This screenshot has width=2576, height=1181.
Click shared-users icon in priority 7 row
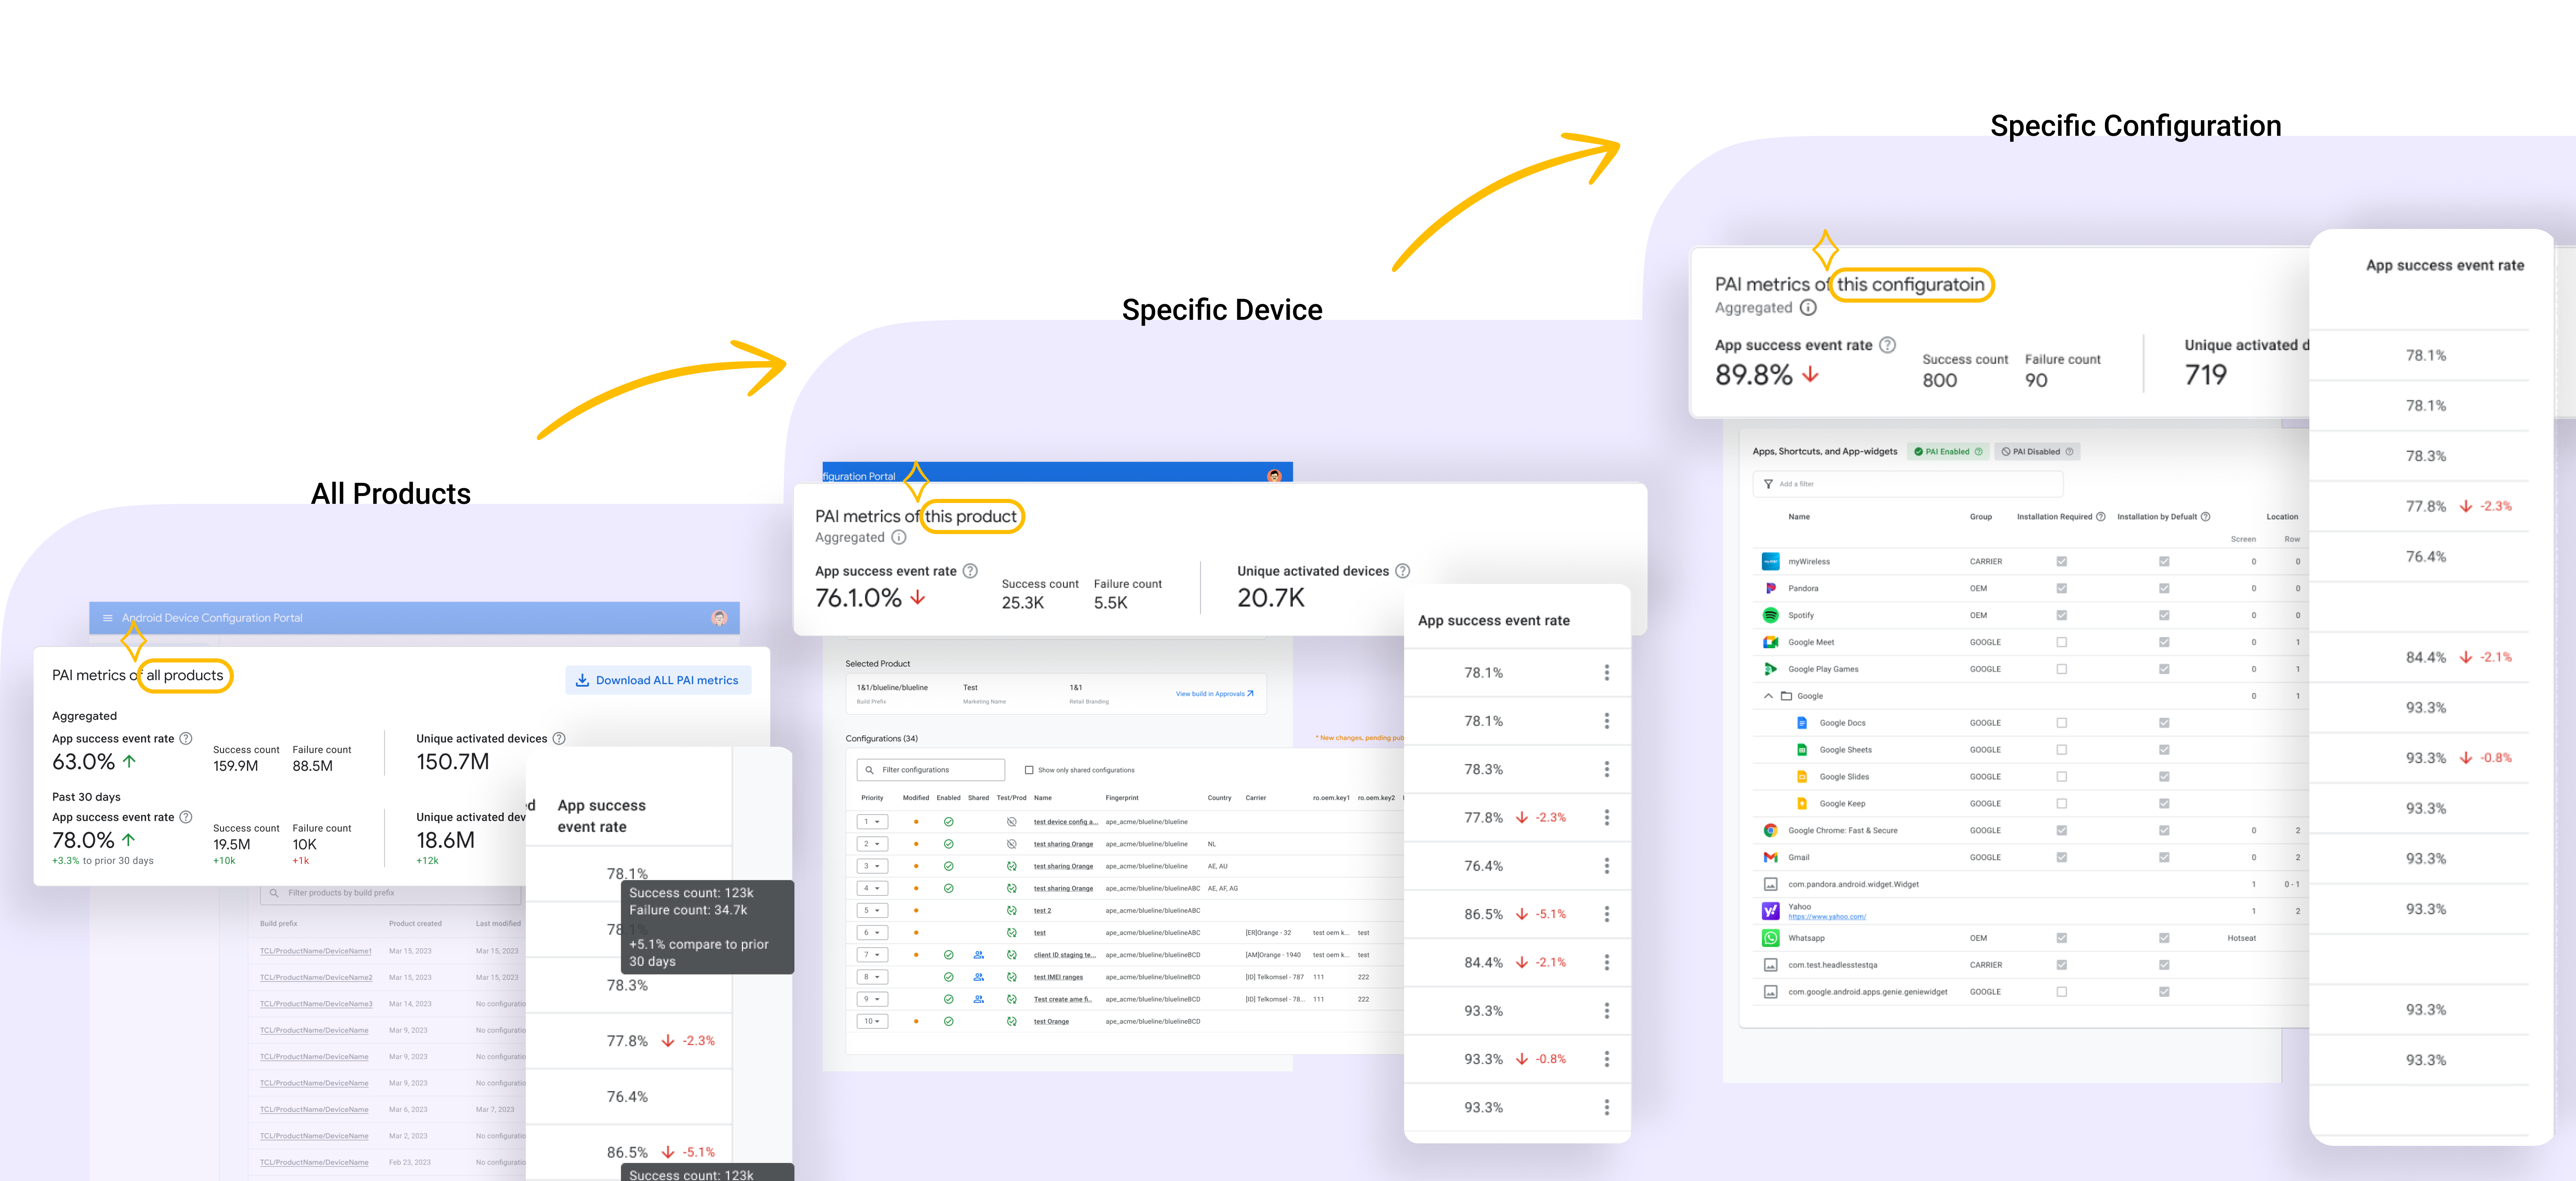coord(978,955)
